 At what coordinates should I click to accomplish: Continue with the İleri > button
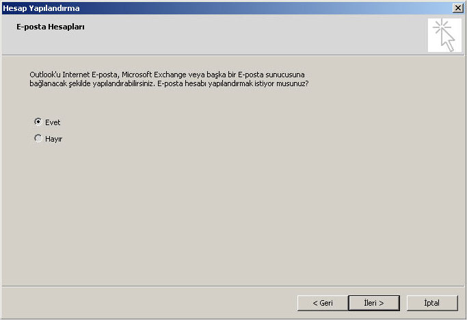tap(374, 303)
